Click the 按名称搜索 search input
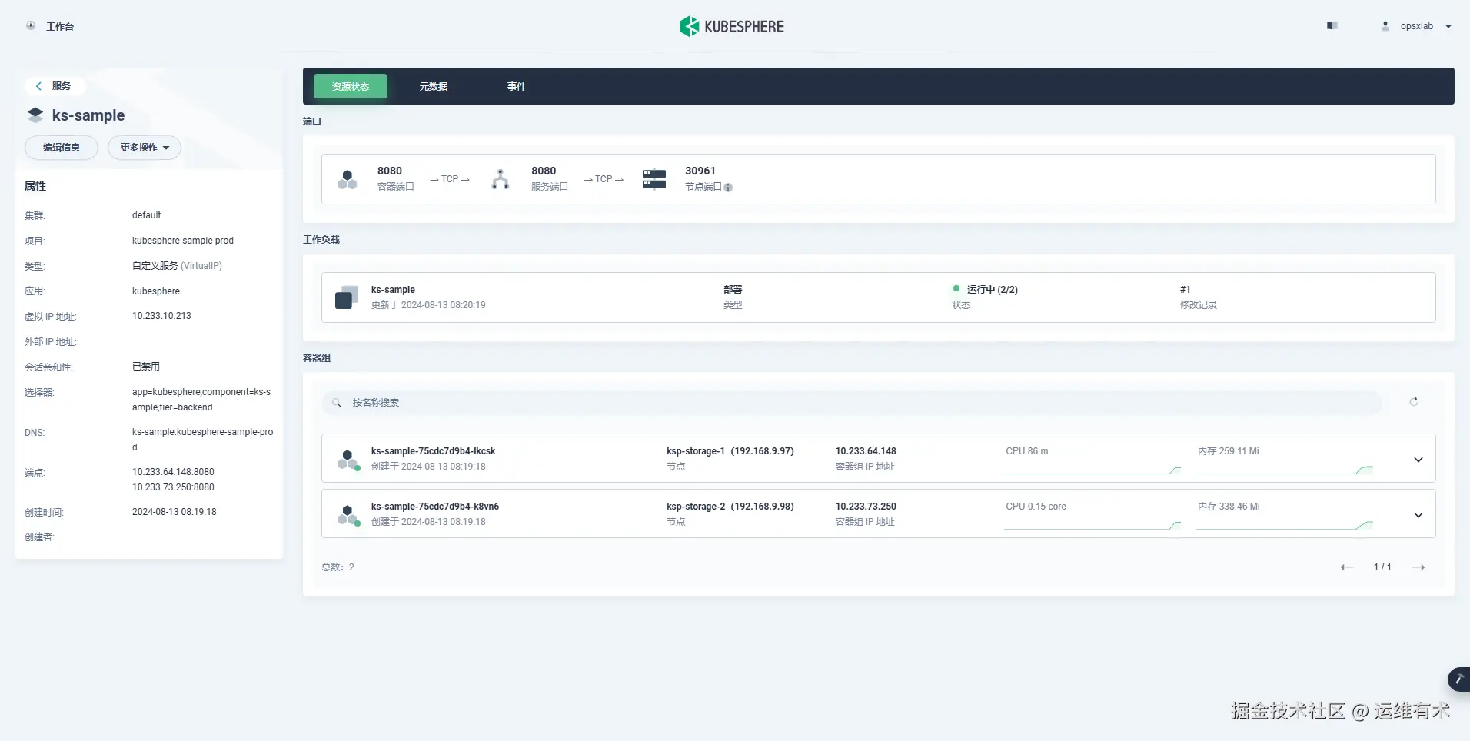Viewport: 1470px width, 741px height. point(538,401)
